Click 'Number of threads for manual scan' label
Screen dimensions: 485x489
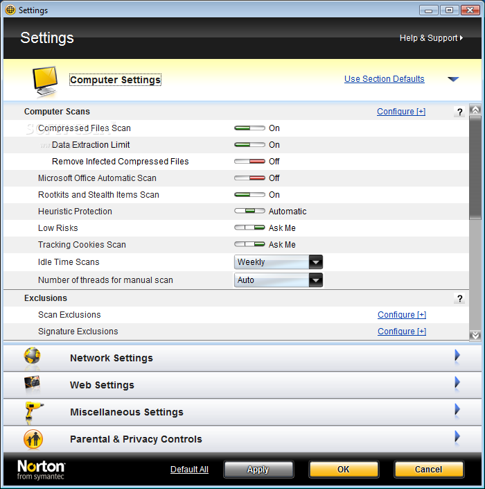(105, 280)
